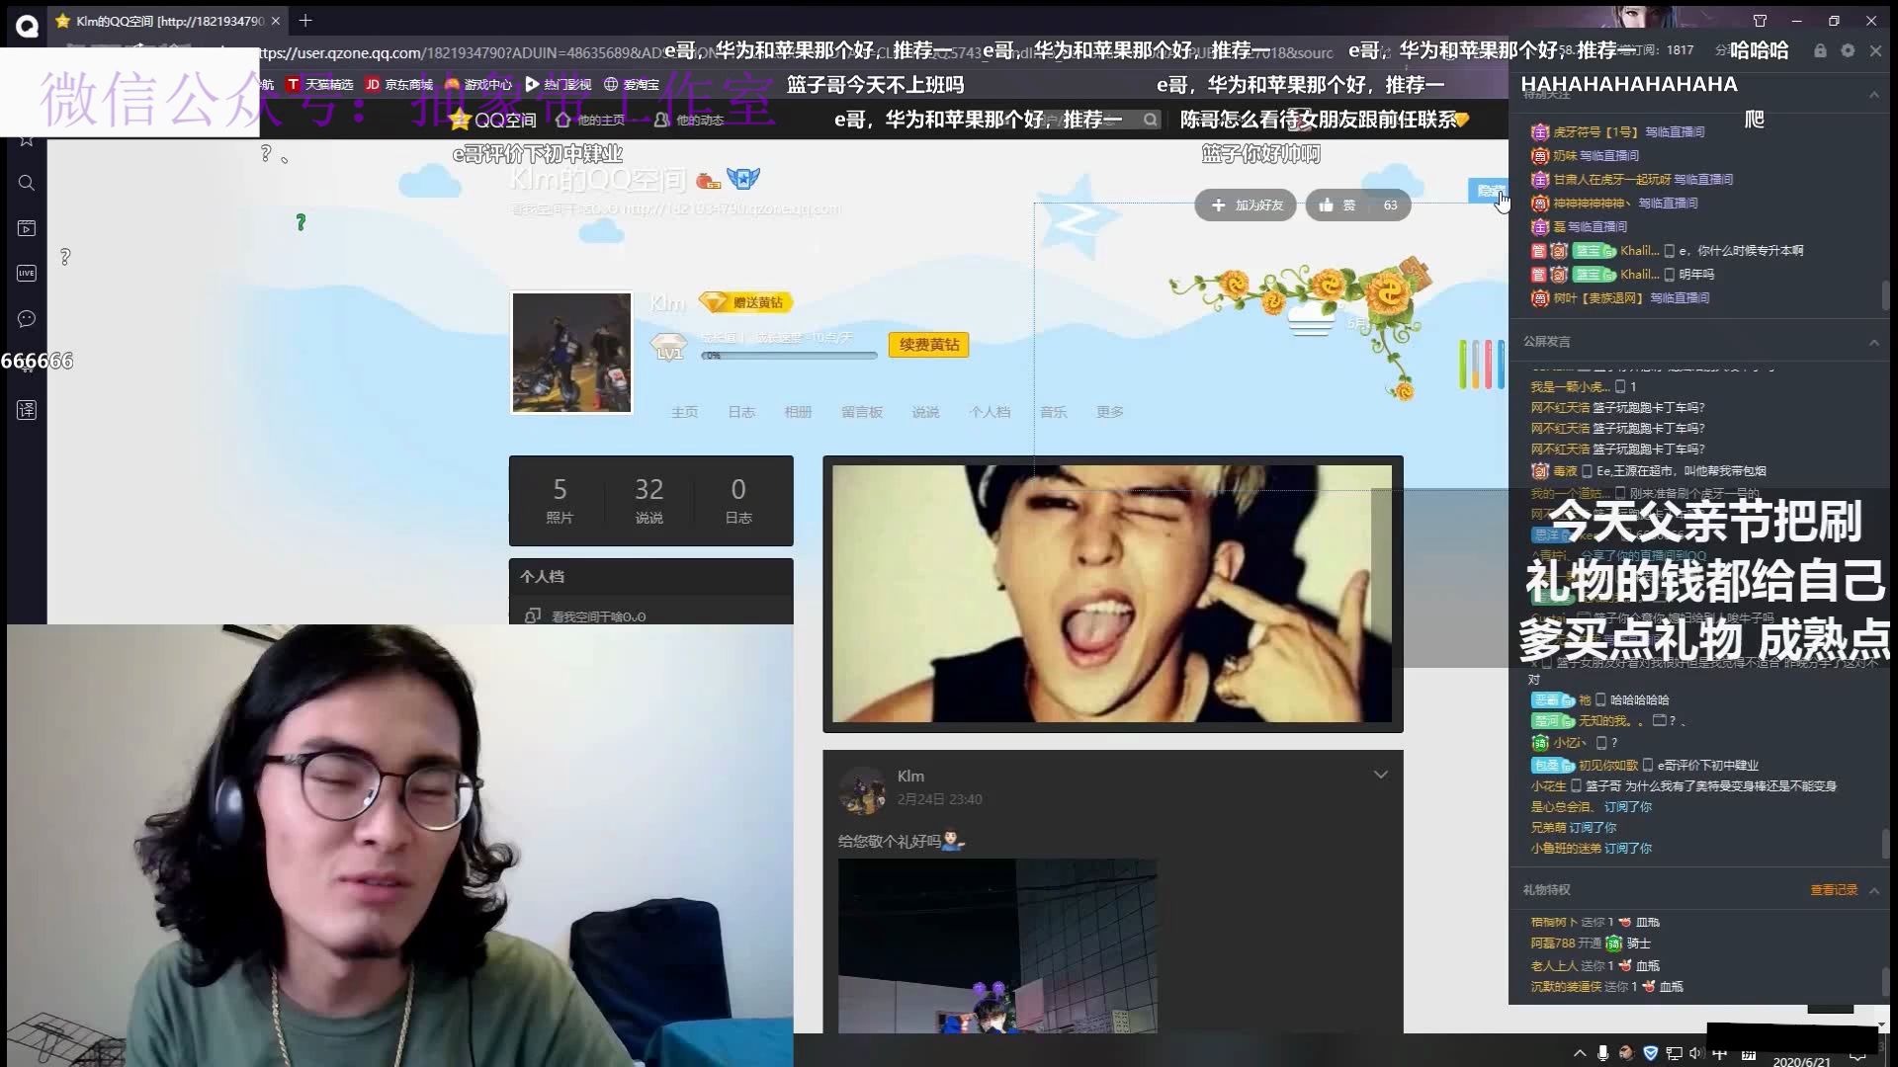Click the apple badge icon beside Qzone title
The width and height of the screenshot is (1898, 1067).
pyautogui.click(x=708, y=181)
